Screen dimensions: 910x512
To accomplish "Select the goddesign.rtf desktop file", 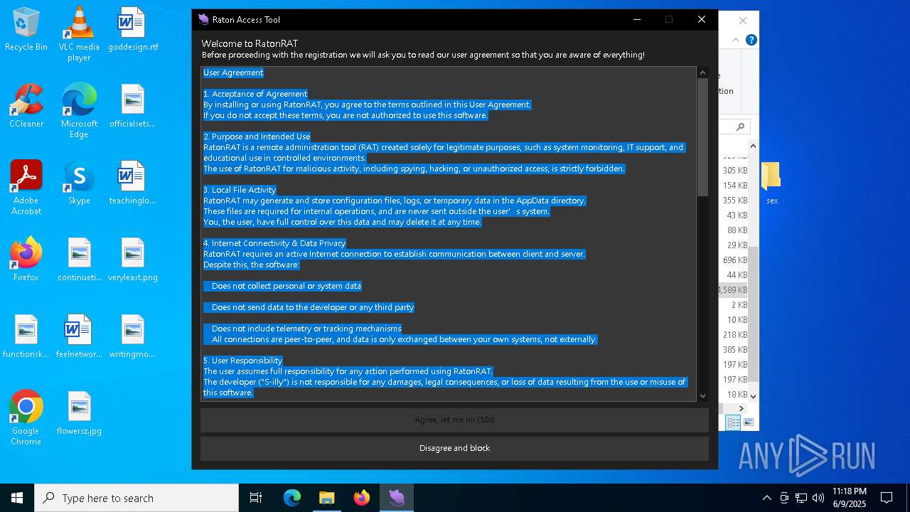I will (x=133, y=30).
